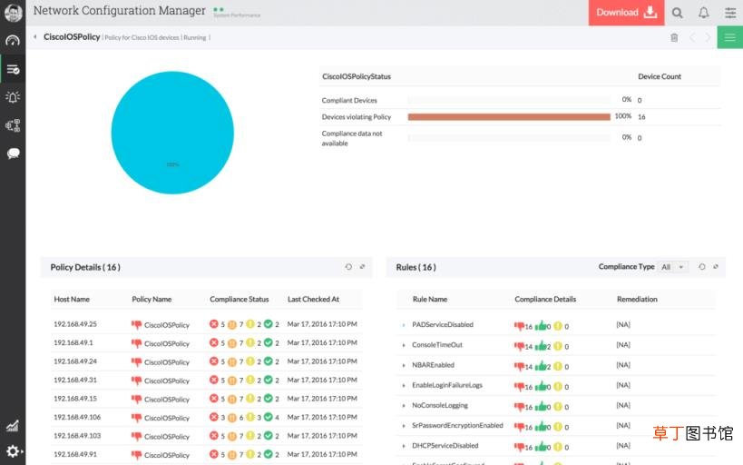Go to next policy arrow

click(x=708, y=37)
